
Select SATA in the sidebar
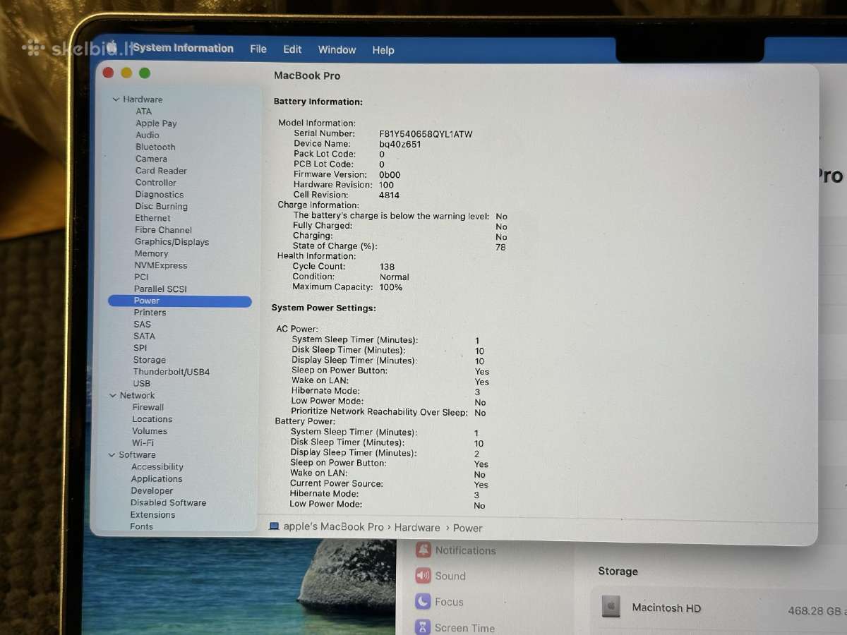[x=144, y=337]
